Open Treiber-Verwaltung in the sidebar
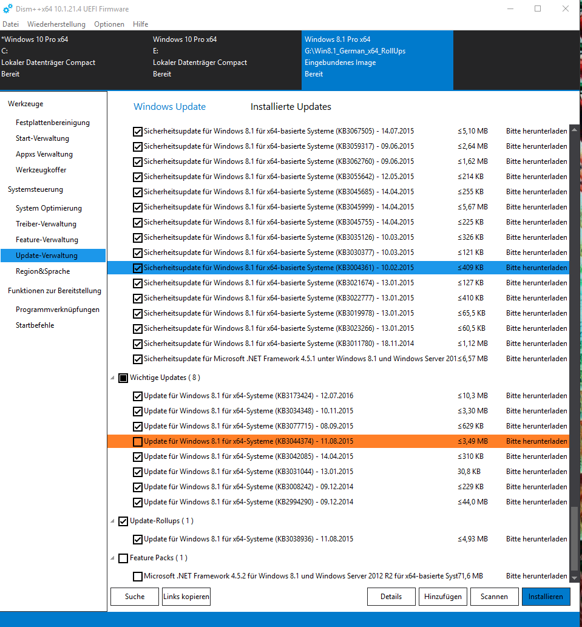The width and height of the screenshot is (582, 627). coord(46,224)
